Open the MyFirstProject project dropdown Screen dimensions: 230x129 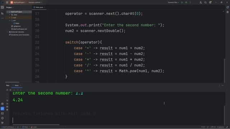[18, 3]
